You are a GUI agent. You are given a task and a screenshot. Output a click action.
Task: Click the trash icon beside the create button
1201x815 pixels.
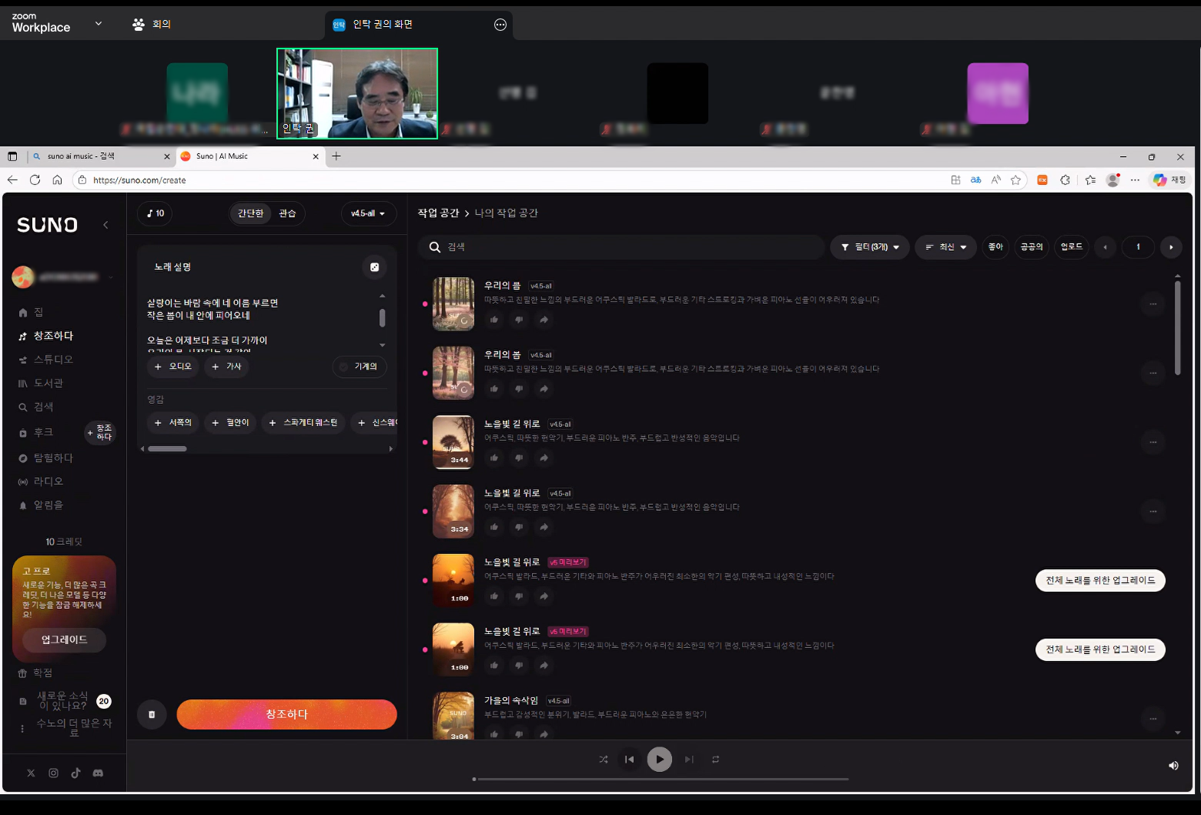point(152,714)
